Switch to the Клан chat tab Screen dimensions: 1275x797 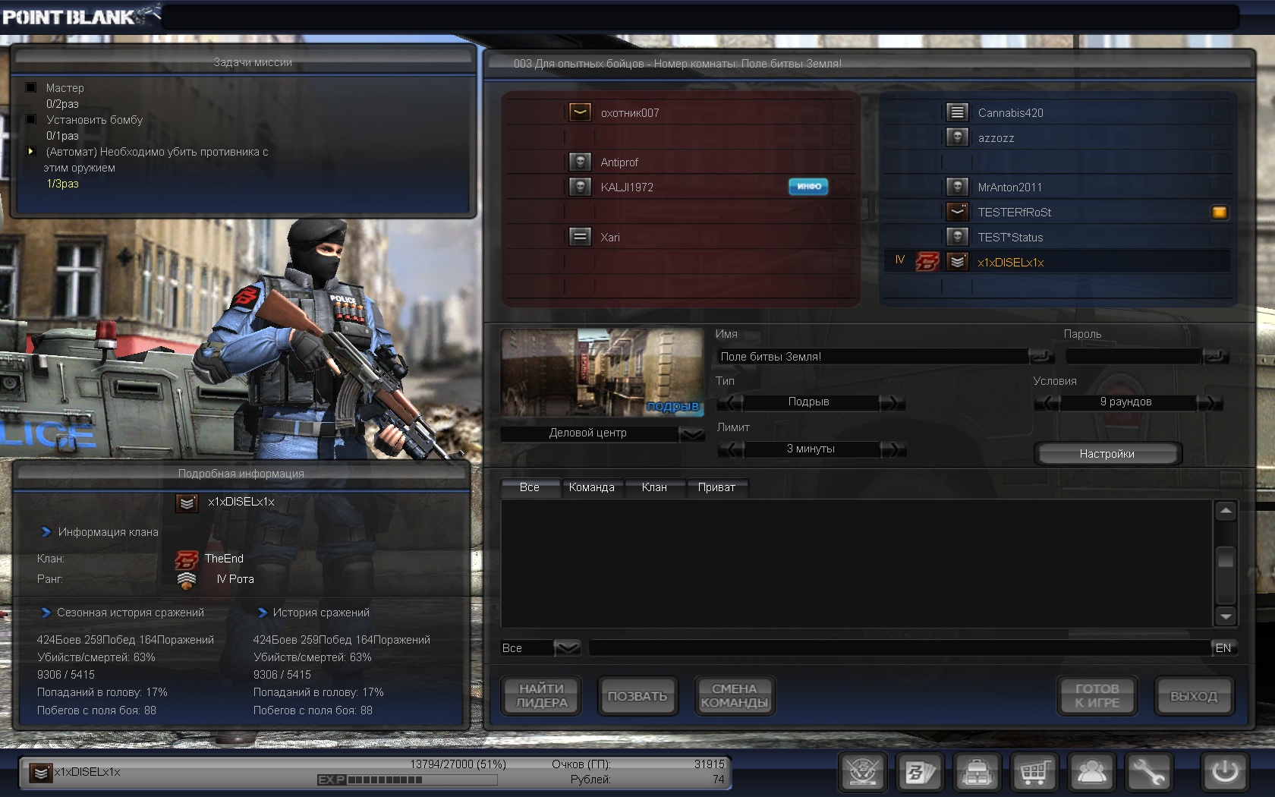coord(654,487)
